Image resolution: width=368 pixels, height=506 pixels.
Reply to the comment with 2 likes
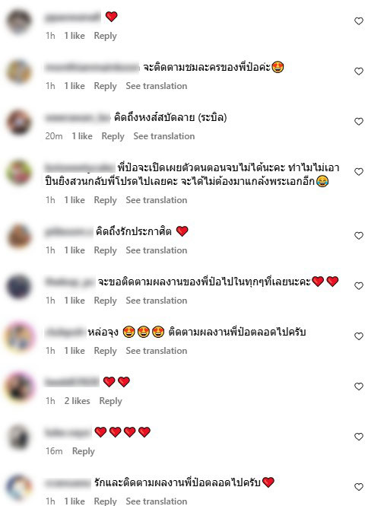[110, 401]
